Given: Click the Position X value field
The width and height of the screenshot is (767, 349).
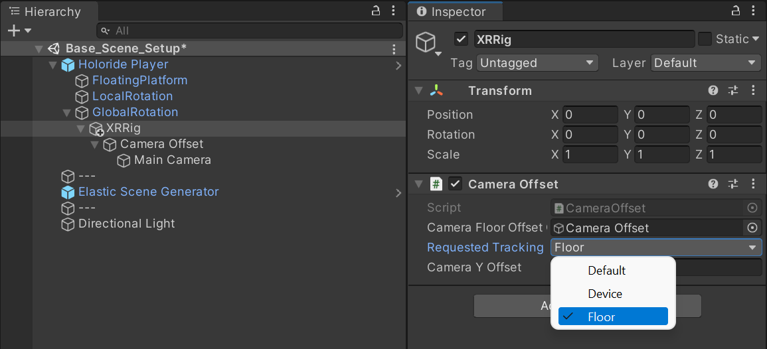Looking at the screenshot, I should pyautogui.click(x=590, y=115).
